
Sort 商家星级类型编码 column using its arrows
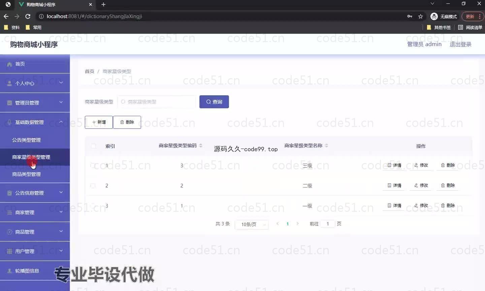[201, 145]
